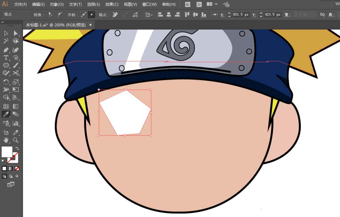
Task: Open the 选择(S) menu
Action: 93,4
